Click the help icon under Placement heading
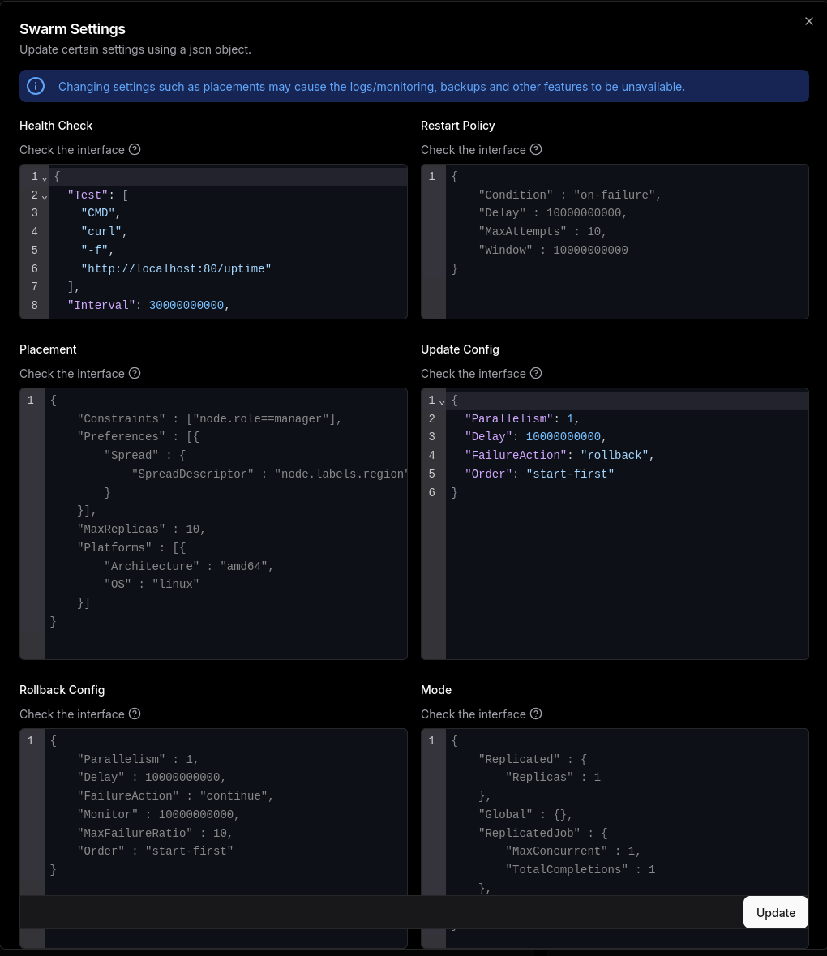The width and height of the screenshot is (827, 956). (x=135, y=373)
